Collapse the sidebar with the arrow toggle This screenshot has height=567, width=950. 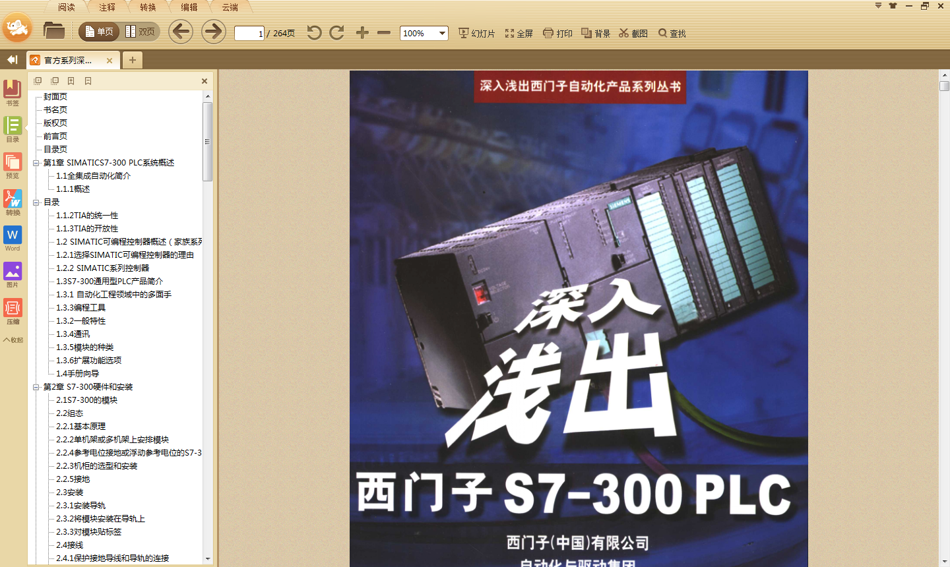click(12, 60)
